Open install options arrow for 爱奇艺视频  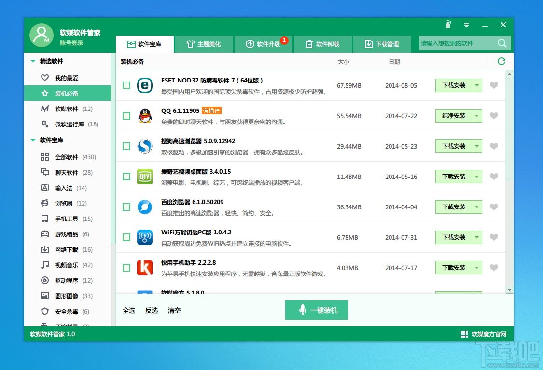pyautogui.click(x=477, y=177)
